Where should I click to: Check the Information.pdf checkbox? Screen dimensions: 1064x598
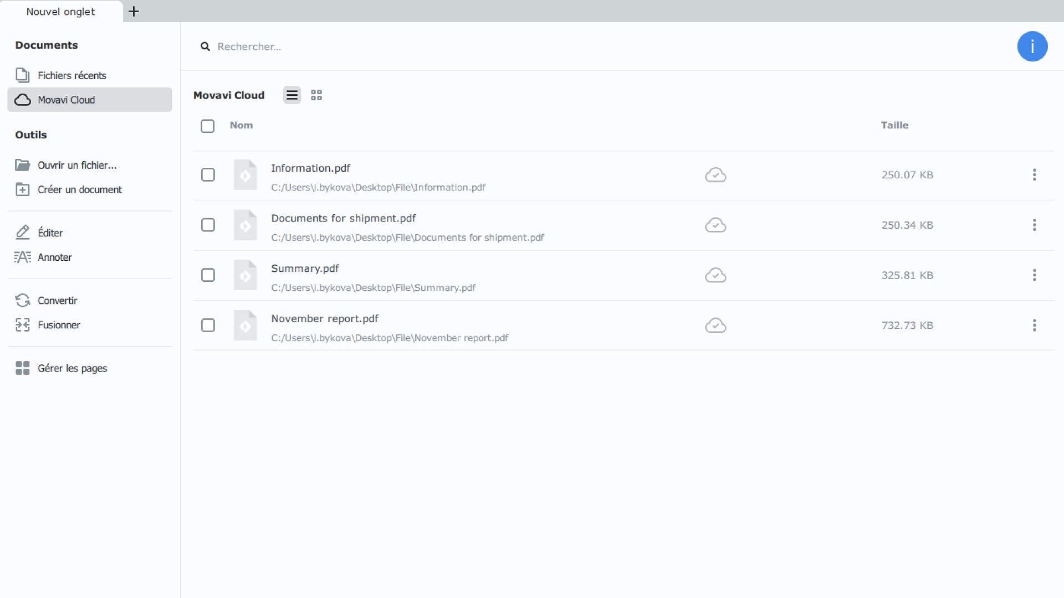click(x=208, y=175)
